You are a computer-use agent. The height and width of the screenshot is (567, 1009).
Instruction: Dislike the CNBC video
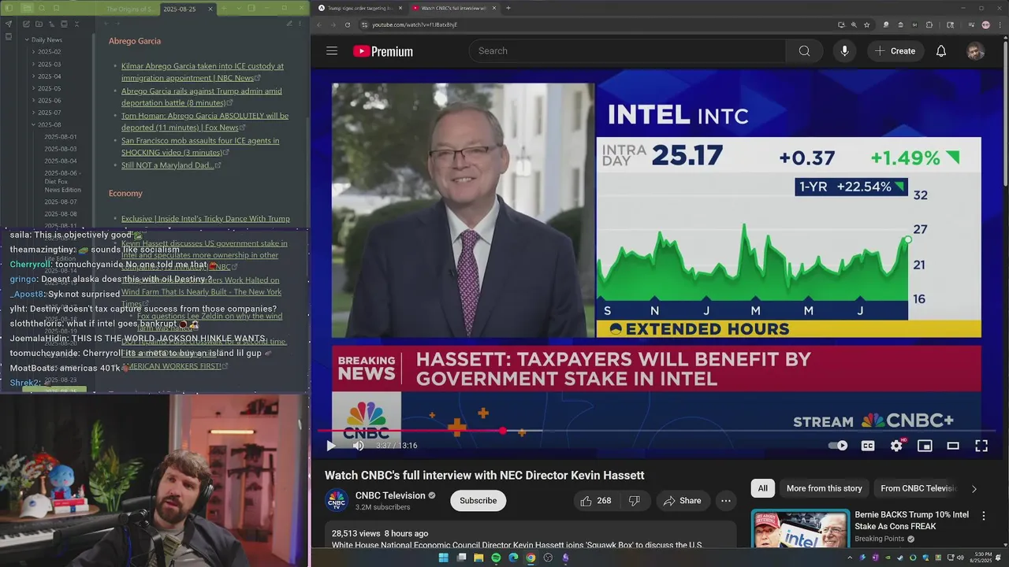tap(635, 501)
